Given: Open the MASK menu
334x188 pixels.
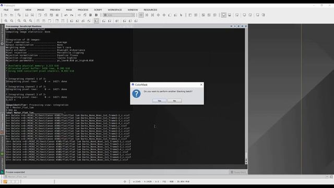Looking at the screenshot, I should coord(69,10).
